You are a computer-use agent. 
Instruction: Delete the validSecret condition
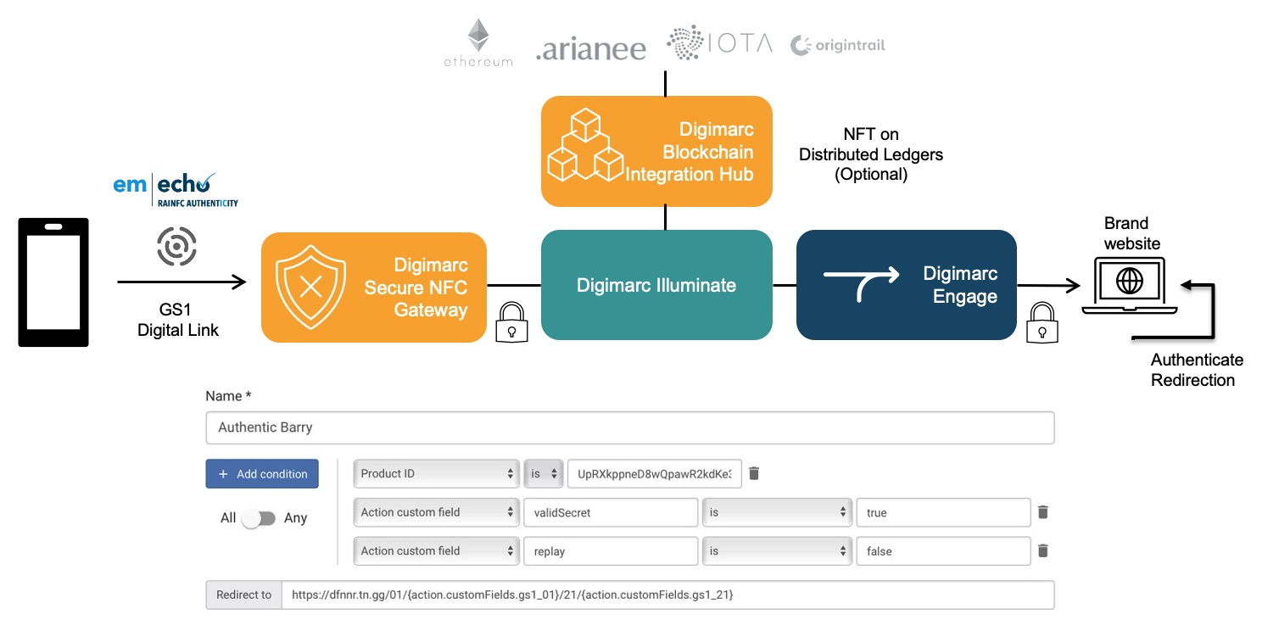tap(1043, 512)
